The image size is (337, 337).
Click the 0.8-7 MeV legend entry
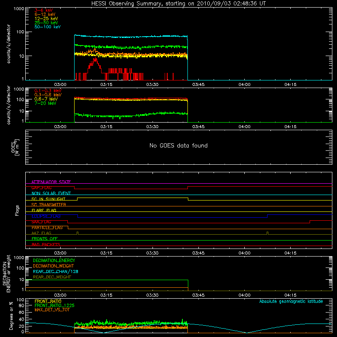click(46, 99)
